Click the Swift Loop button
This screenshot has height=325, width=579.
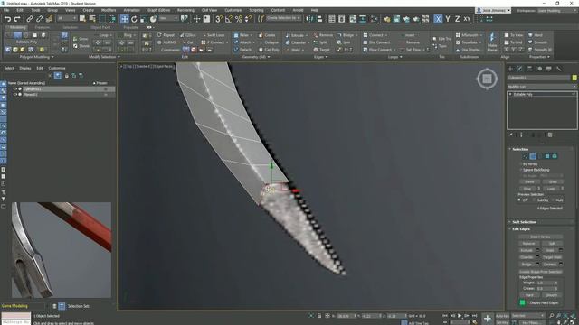[x=214, y=35]
